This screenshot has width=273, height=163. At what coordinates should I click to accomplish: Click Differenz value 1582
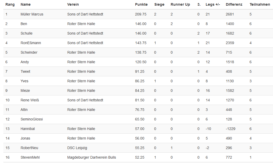(x=230, y=91)
